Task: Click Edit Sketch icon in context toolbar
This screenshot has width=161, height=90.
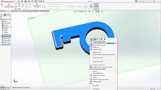Action: pos(93,39)
